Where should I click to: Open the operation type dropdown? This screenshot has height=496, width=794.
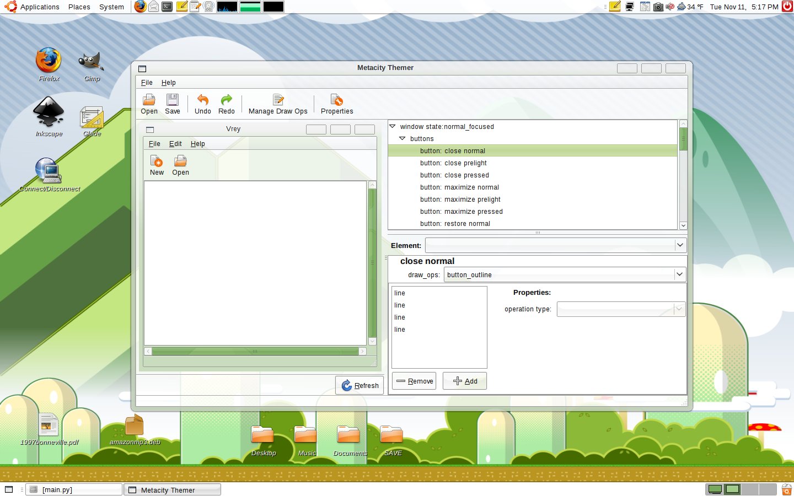coord(621,309)
